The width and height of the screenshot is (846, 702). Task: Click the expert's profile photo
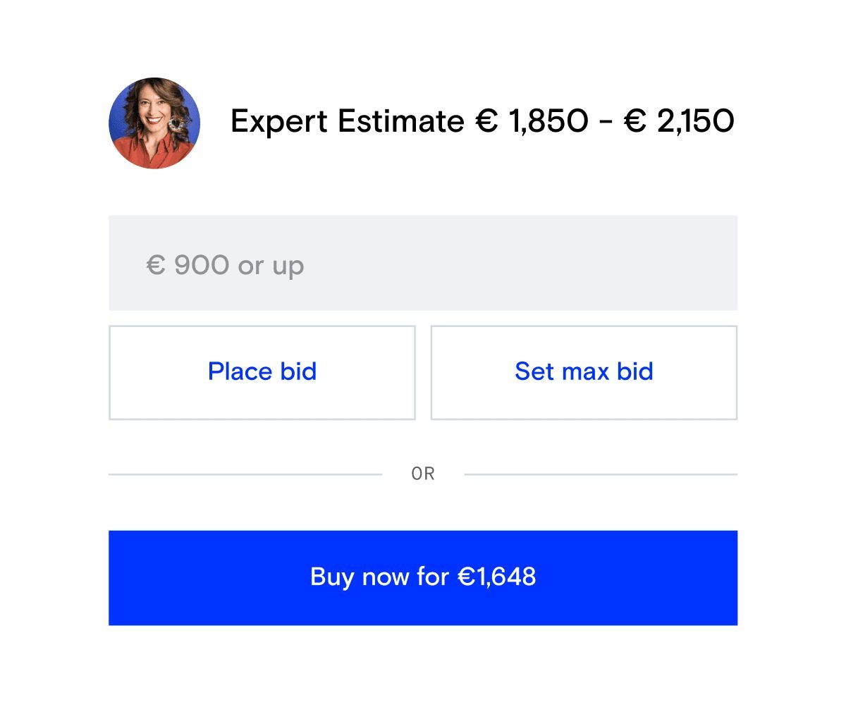click(x=154, y=123)
